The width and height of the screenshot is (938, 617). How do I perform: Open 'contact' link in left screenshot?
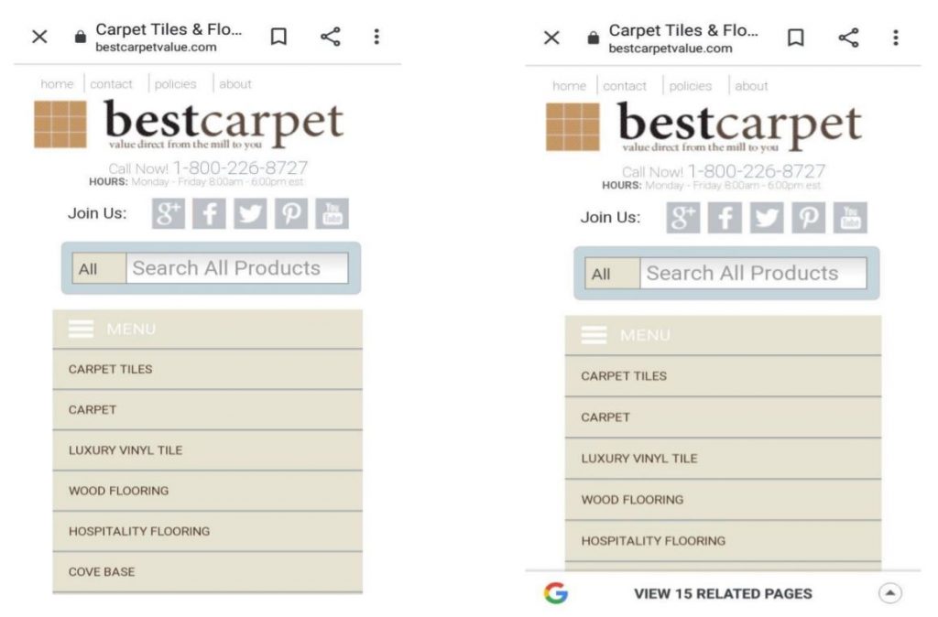[x=111, y=84]
